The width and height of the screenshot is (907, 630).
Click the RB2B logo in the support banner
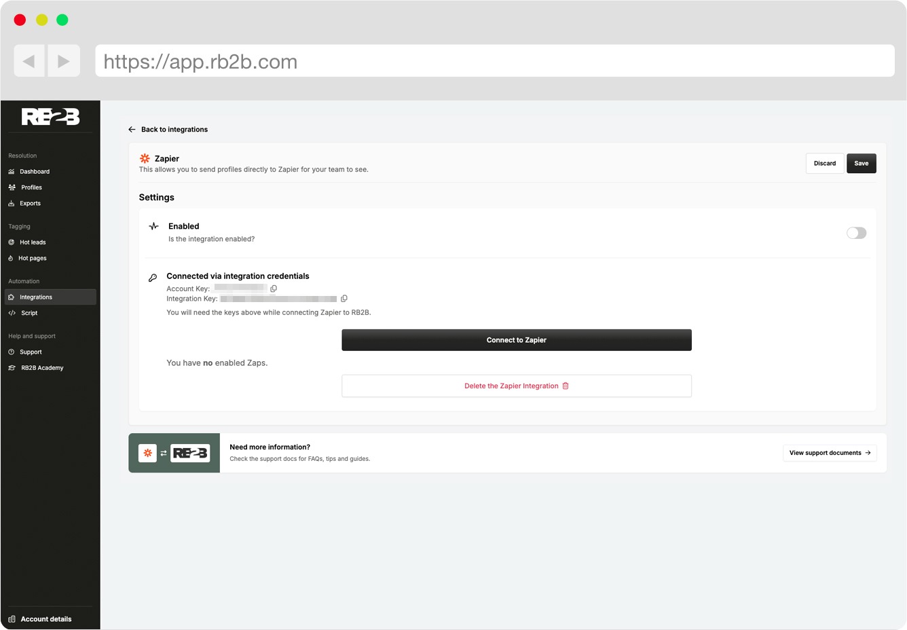tap(190, 453)
